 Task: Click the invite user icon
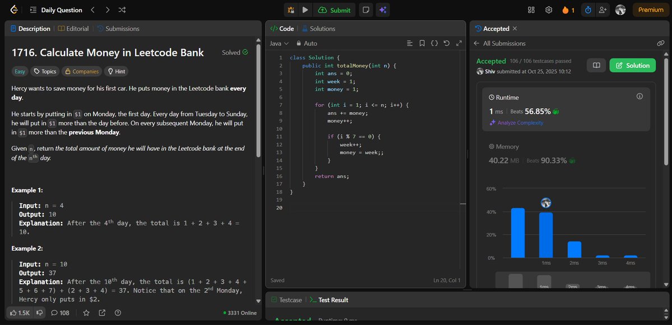click(x=603, y=10)
